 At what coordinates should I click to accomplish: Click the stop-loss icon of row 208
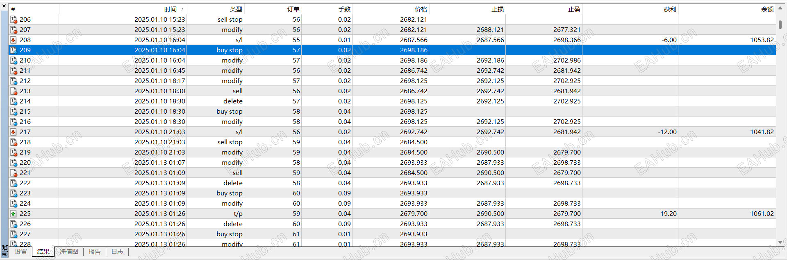click(x=14, y=40)
